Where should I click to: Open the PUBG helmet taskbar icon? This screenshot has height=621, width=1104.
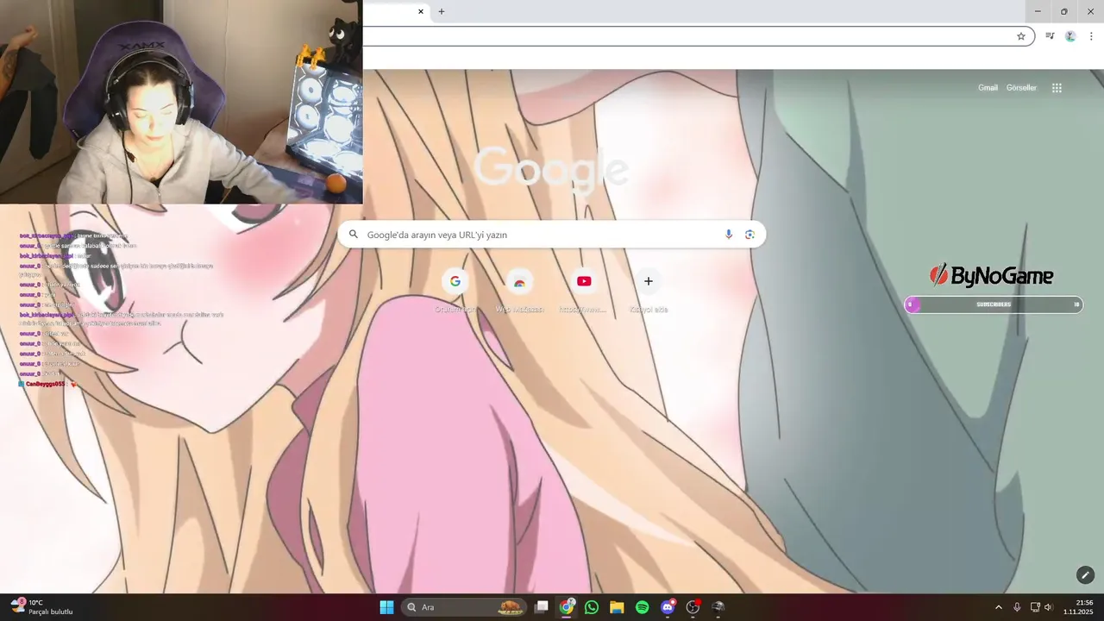pyautogui.click(x=718, y=607)
